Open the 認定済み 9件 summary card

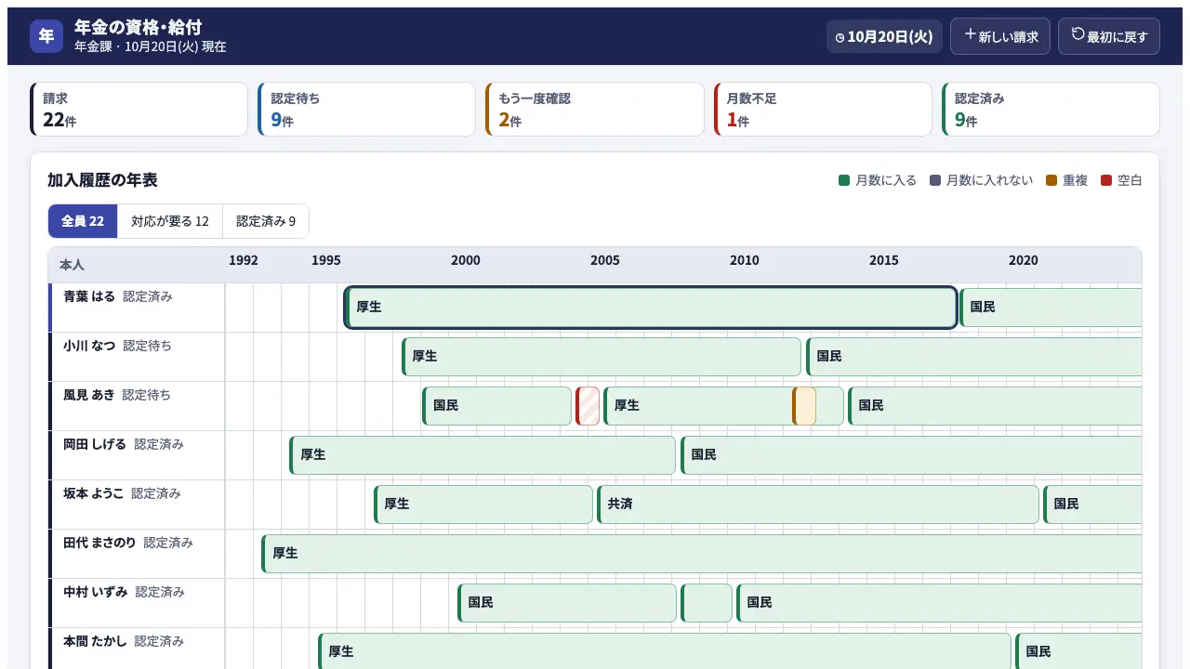pos(1051,110)
